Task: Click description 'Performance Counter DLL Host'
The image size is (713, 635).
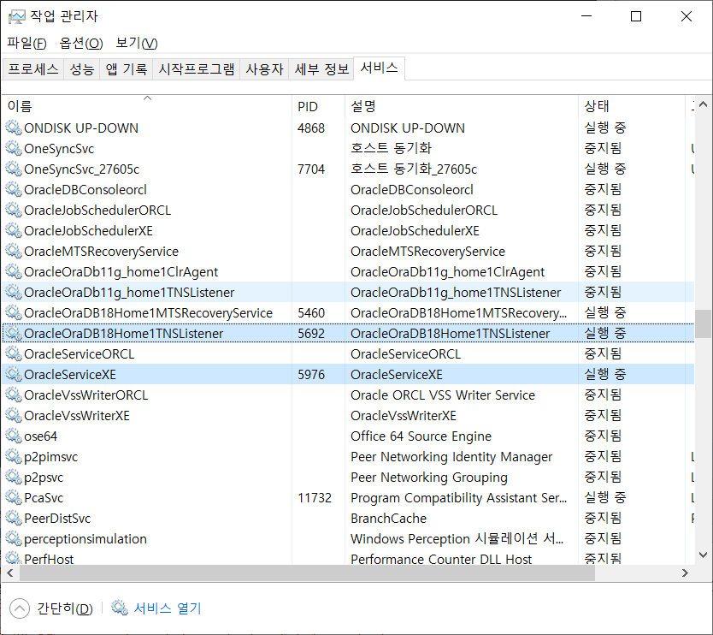Action: pyautogui.click(x=441, y=559)
